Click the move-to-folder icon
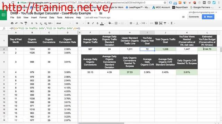Image resolution: width=222 pixels, height=124 pixels. coord(101,13)
